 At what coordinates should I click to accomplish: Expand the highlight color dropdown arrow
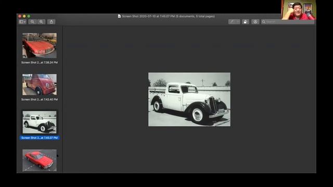coord(238,22)
